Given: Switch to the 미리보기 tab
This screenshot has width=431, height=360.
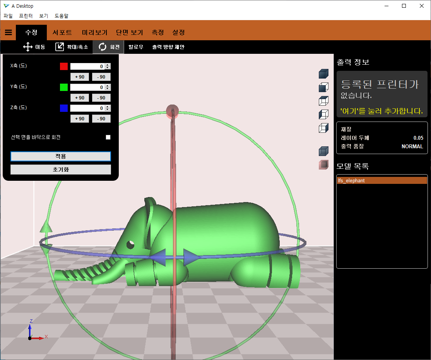Looking at the screenshot, I should [94, 33].
